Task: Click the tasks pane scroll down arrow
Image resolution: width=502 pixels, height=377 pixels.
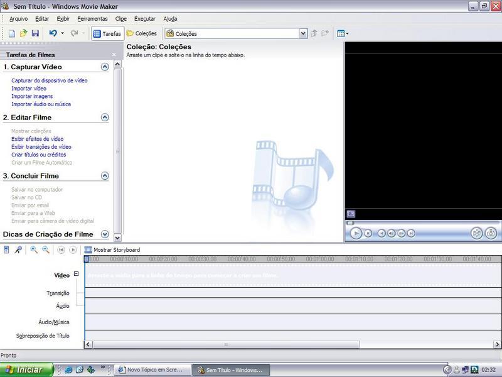Action: pos(117,238)
